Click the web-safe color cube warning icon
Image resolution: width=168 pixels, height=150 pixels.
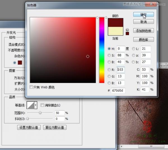pos(127,29)
